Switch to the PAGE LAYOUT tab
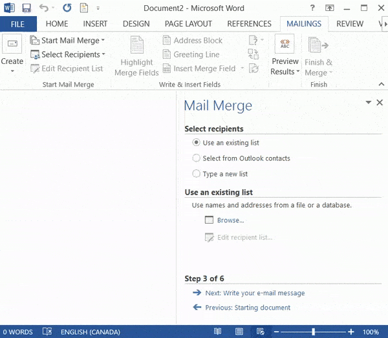 pyautogui.click(x=188, y=24)
